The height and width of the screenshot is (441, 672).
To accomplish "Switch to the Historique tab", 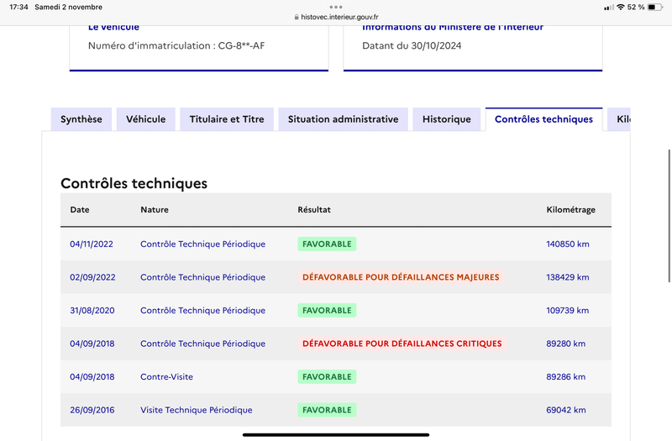I will (x=447, y=119).
